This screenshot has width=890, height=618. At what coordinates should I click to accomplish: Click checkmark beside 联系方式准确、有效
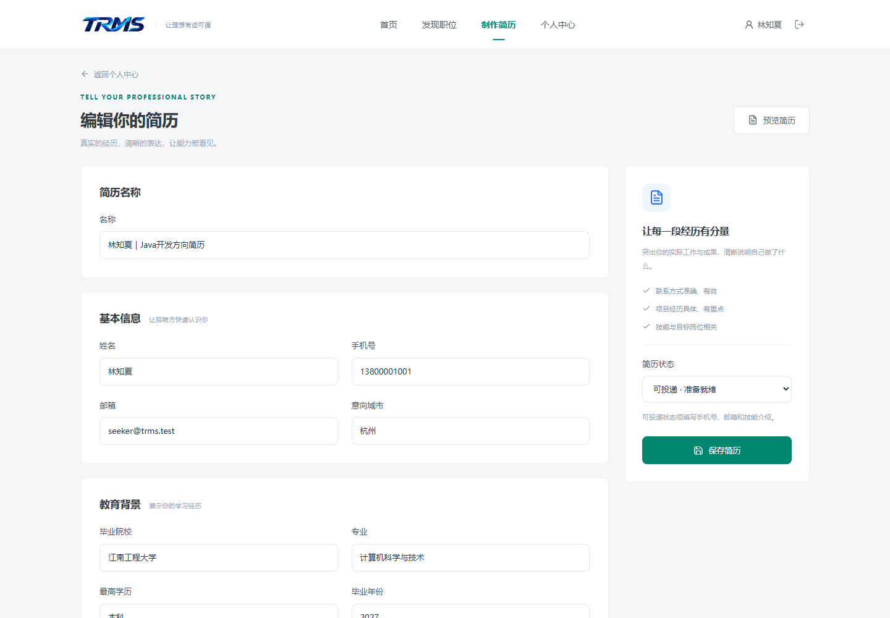click(x=646, y=290)
